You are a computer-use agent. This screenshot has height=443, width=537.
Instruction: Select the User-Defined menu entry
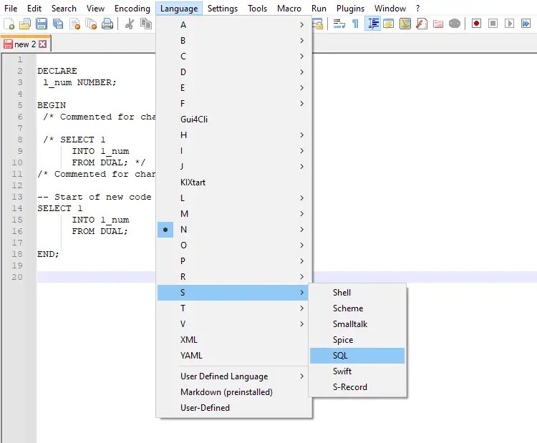233,408
